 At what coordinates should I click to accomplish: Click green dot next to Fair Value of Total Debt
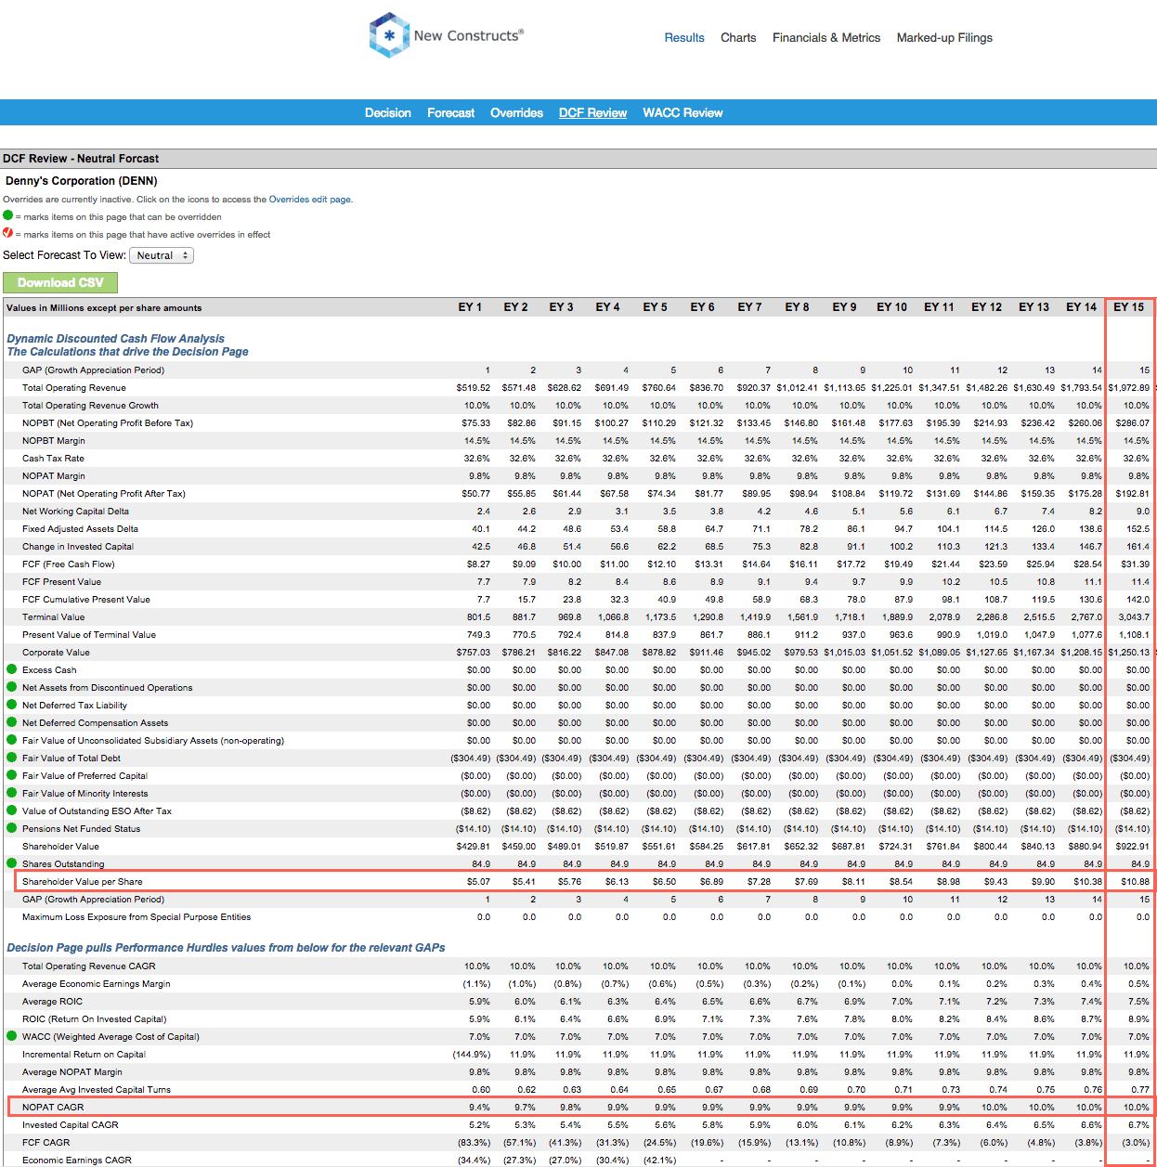12,758
